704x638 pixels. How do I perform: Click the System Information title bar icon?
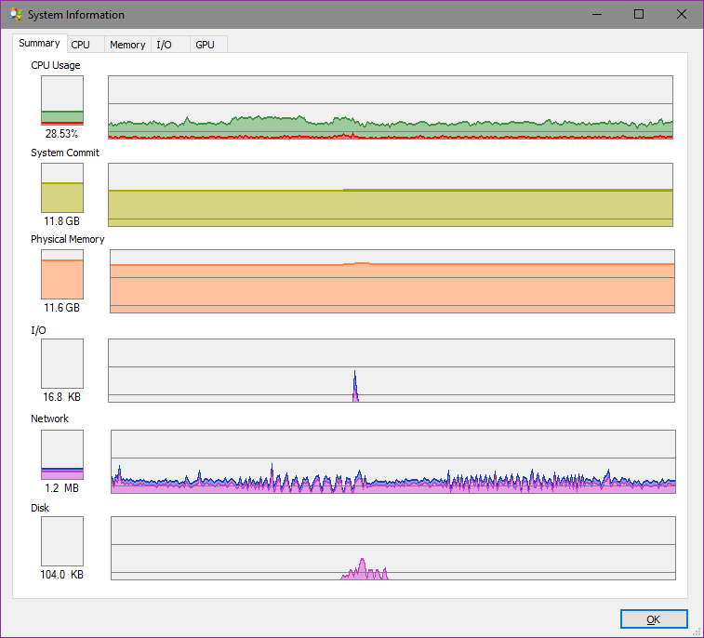point(15,15)
